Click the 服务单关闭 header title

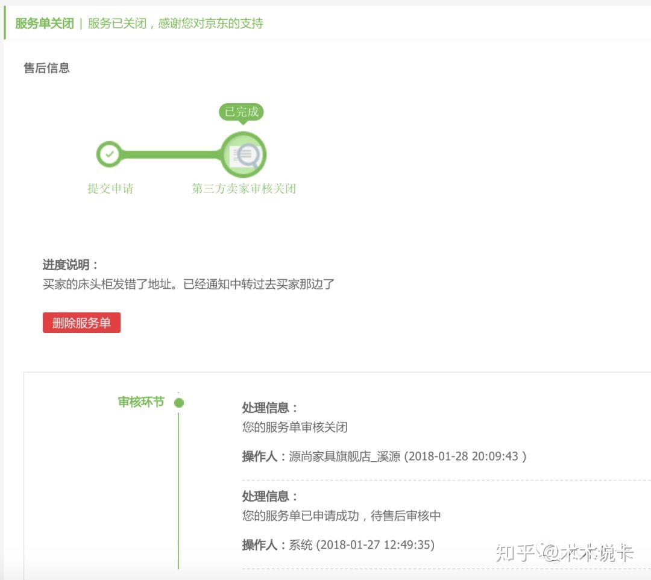point(45,24)
